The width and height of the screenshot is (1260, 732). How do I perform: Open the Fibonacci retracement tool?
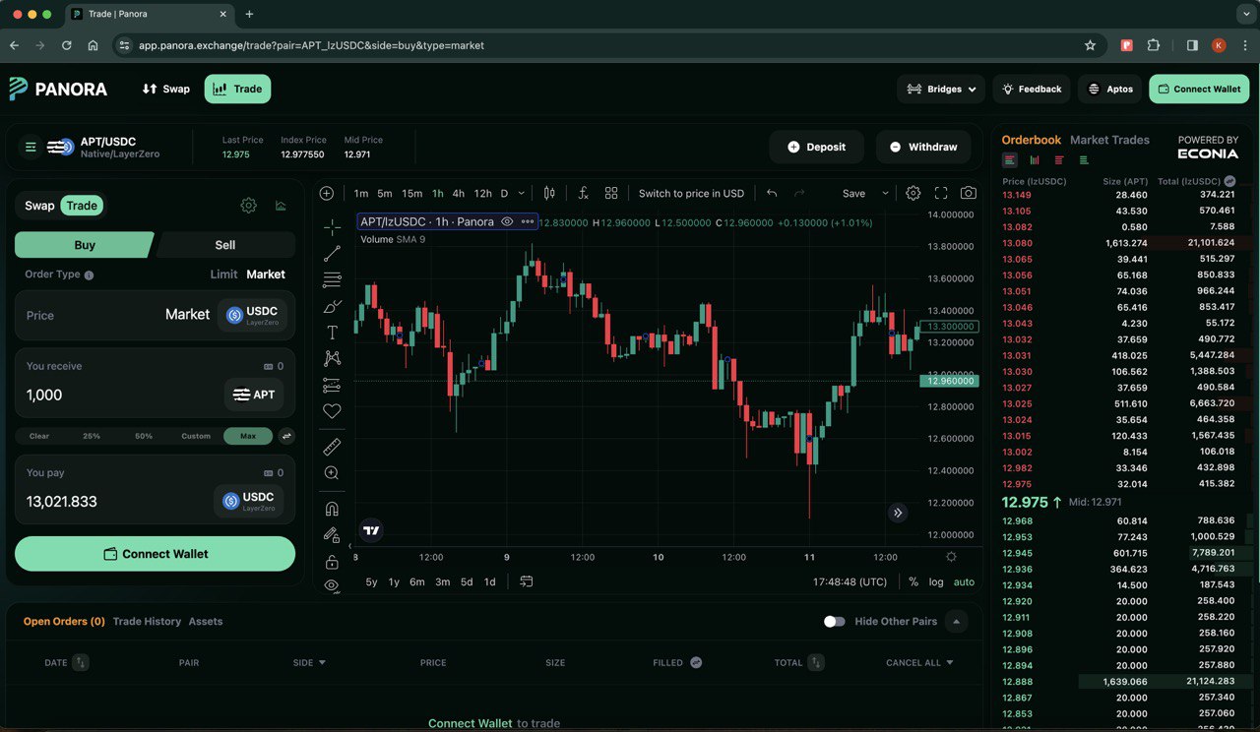pyautogui.click(x=332, y=280)
